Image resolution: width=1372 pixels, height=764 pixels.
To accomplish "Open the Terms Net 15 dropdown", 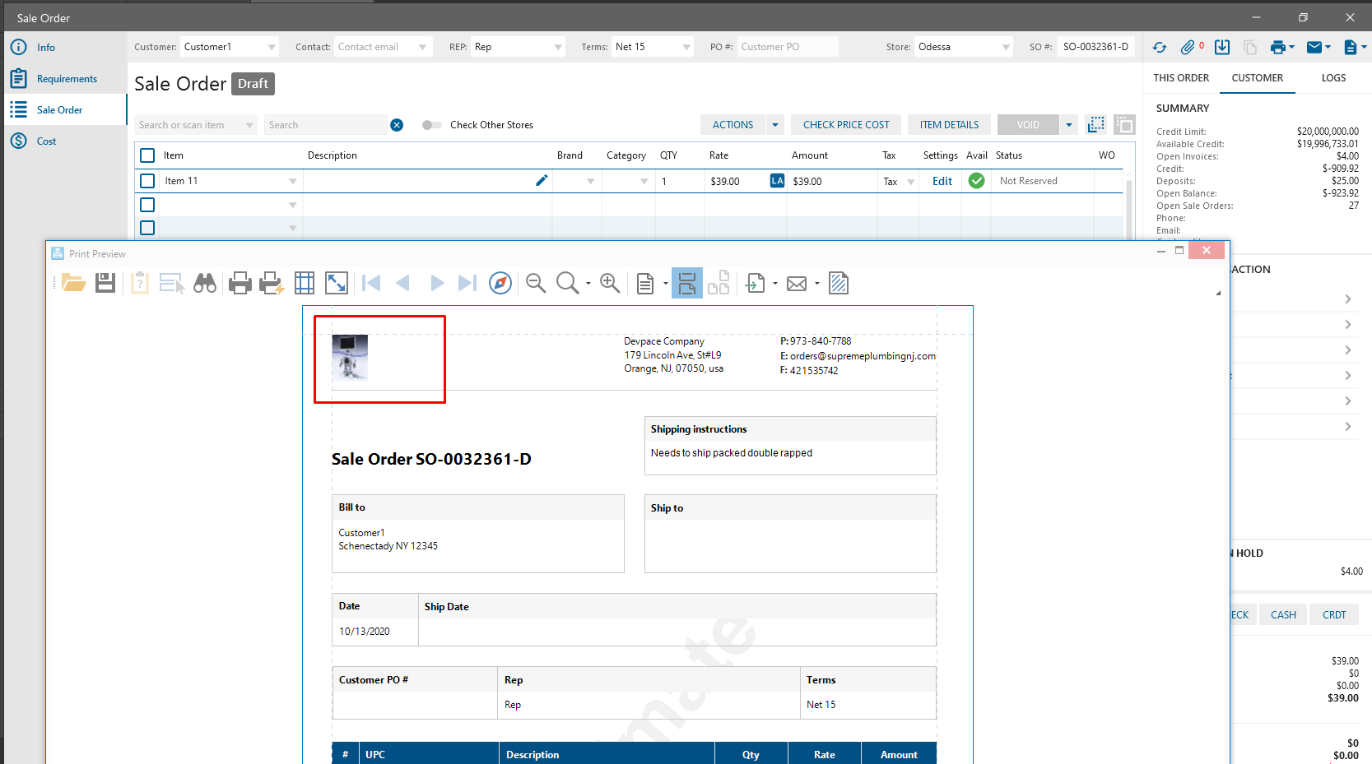I will [686, 48].
